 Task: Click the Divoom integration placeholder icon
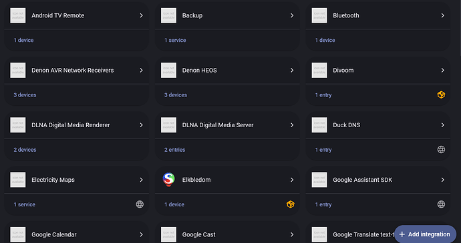coord(319,71)
